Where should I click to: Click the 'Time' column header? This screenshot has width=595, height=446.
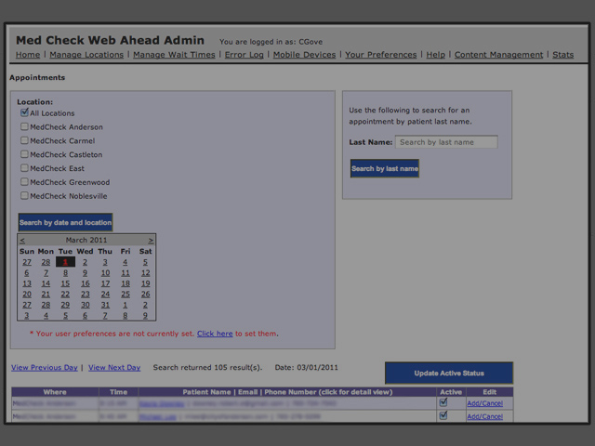point(118,392)
